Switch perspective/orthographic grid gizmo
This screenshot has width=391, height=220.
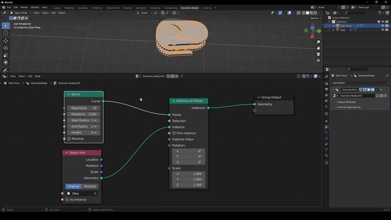(318, 61)
